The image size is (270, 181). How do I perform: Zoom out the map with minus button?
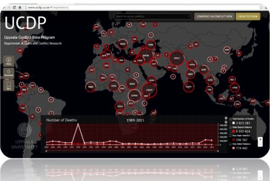tap(260, 144)
